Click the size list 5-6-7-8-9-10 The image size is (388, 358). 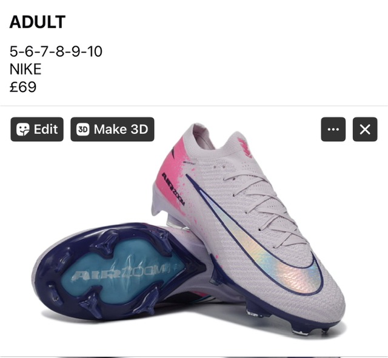56,51
